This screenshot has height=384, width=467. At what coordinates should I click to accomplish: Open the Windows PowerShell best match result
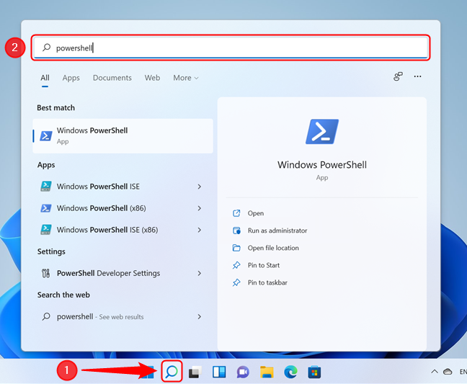[x=123, y=135]
